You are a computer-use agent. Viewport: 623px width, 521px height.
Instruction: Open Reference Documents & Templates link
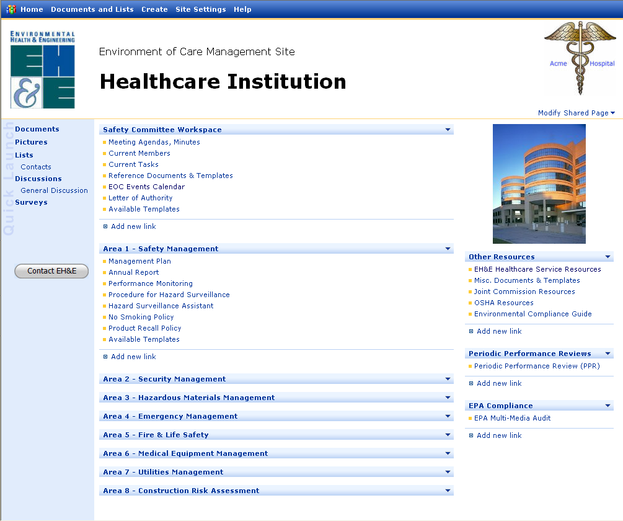(x=170, y=176)
